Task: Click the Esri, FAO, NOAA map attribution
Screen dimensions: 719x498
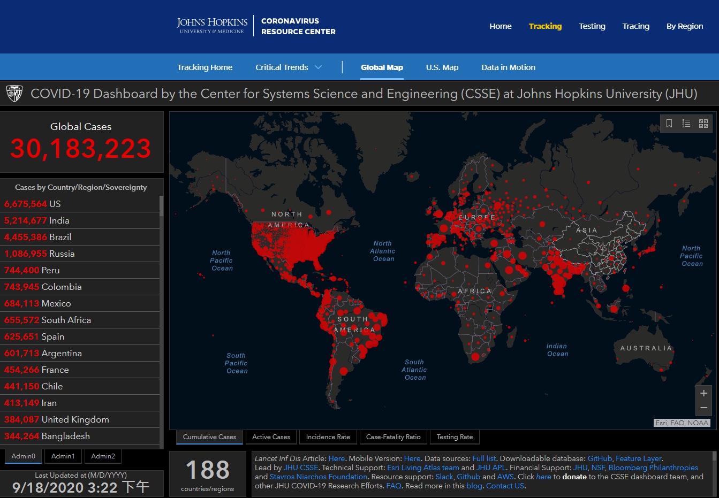Action: [682, 423]
